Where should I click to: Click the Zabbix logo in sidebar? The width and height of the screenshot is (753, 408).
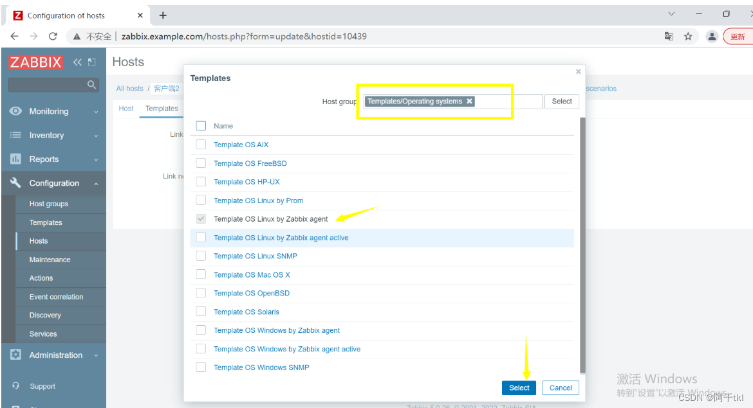(35, 62)
